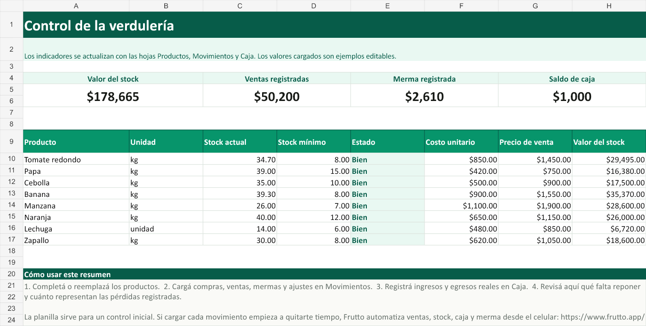Click the 'Stock actual' table header
This screenshot has width=646, height=326.
pyautogui.click(x=240, y=142)
